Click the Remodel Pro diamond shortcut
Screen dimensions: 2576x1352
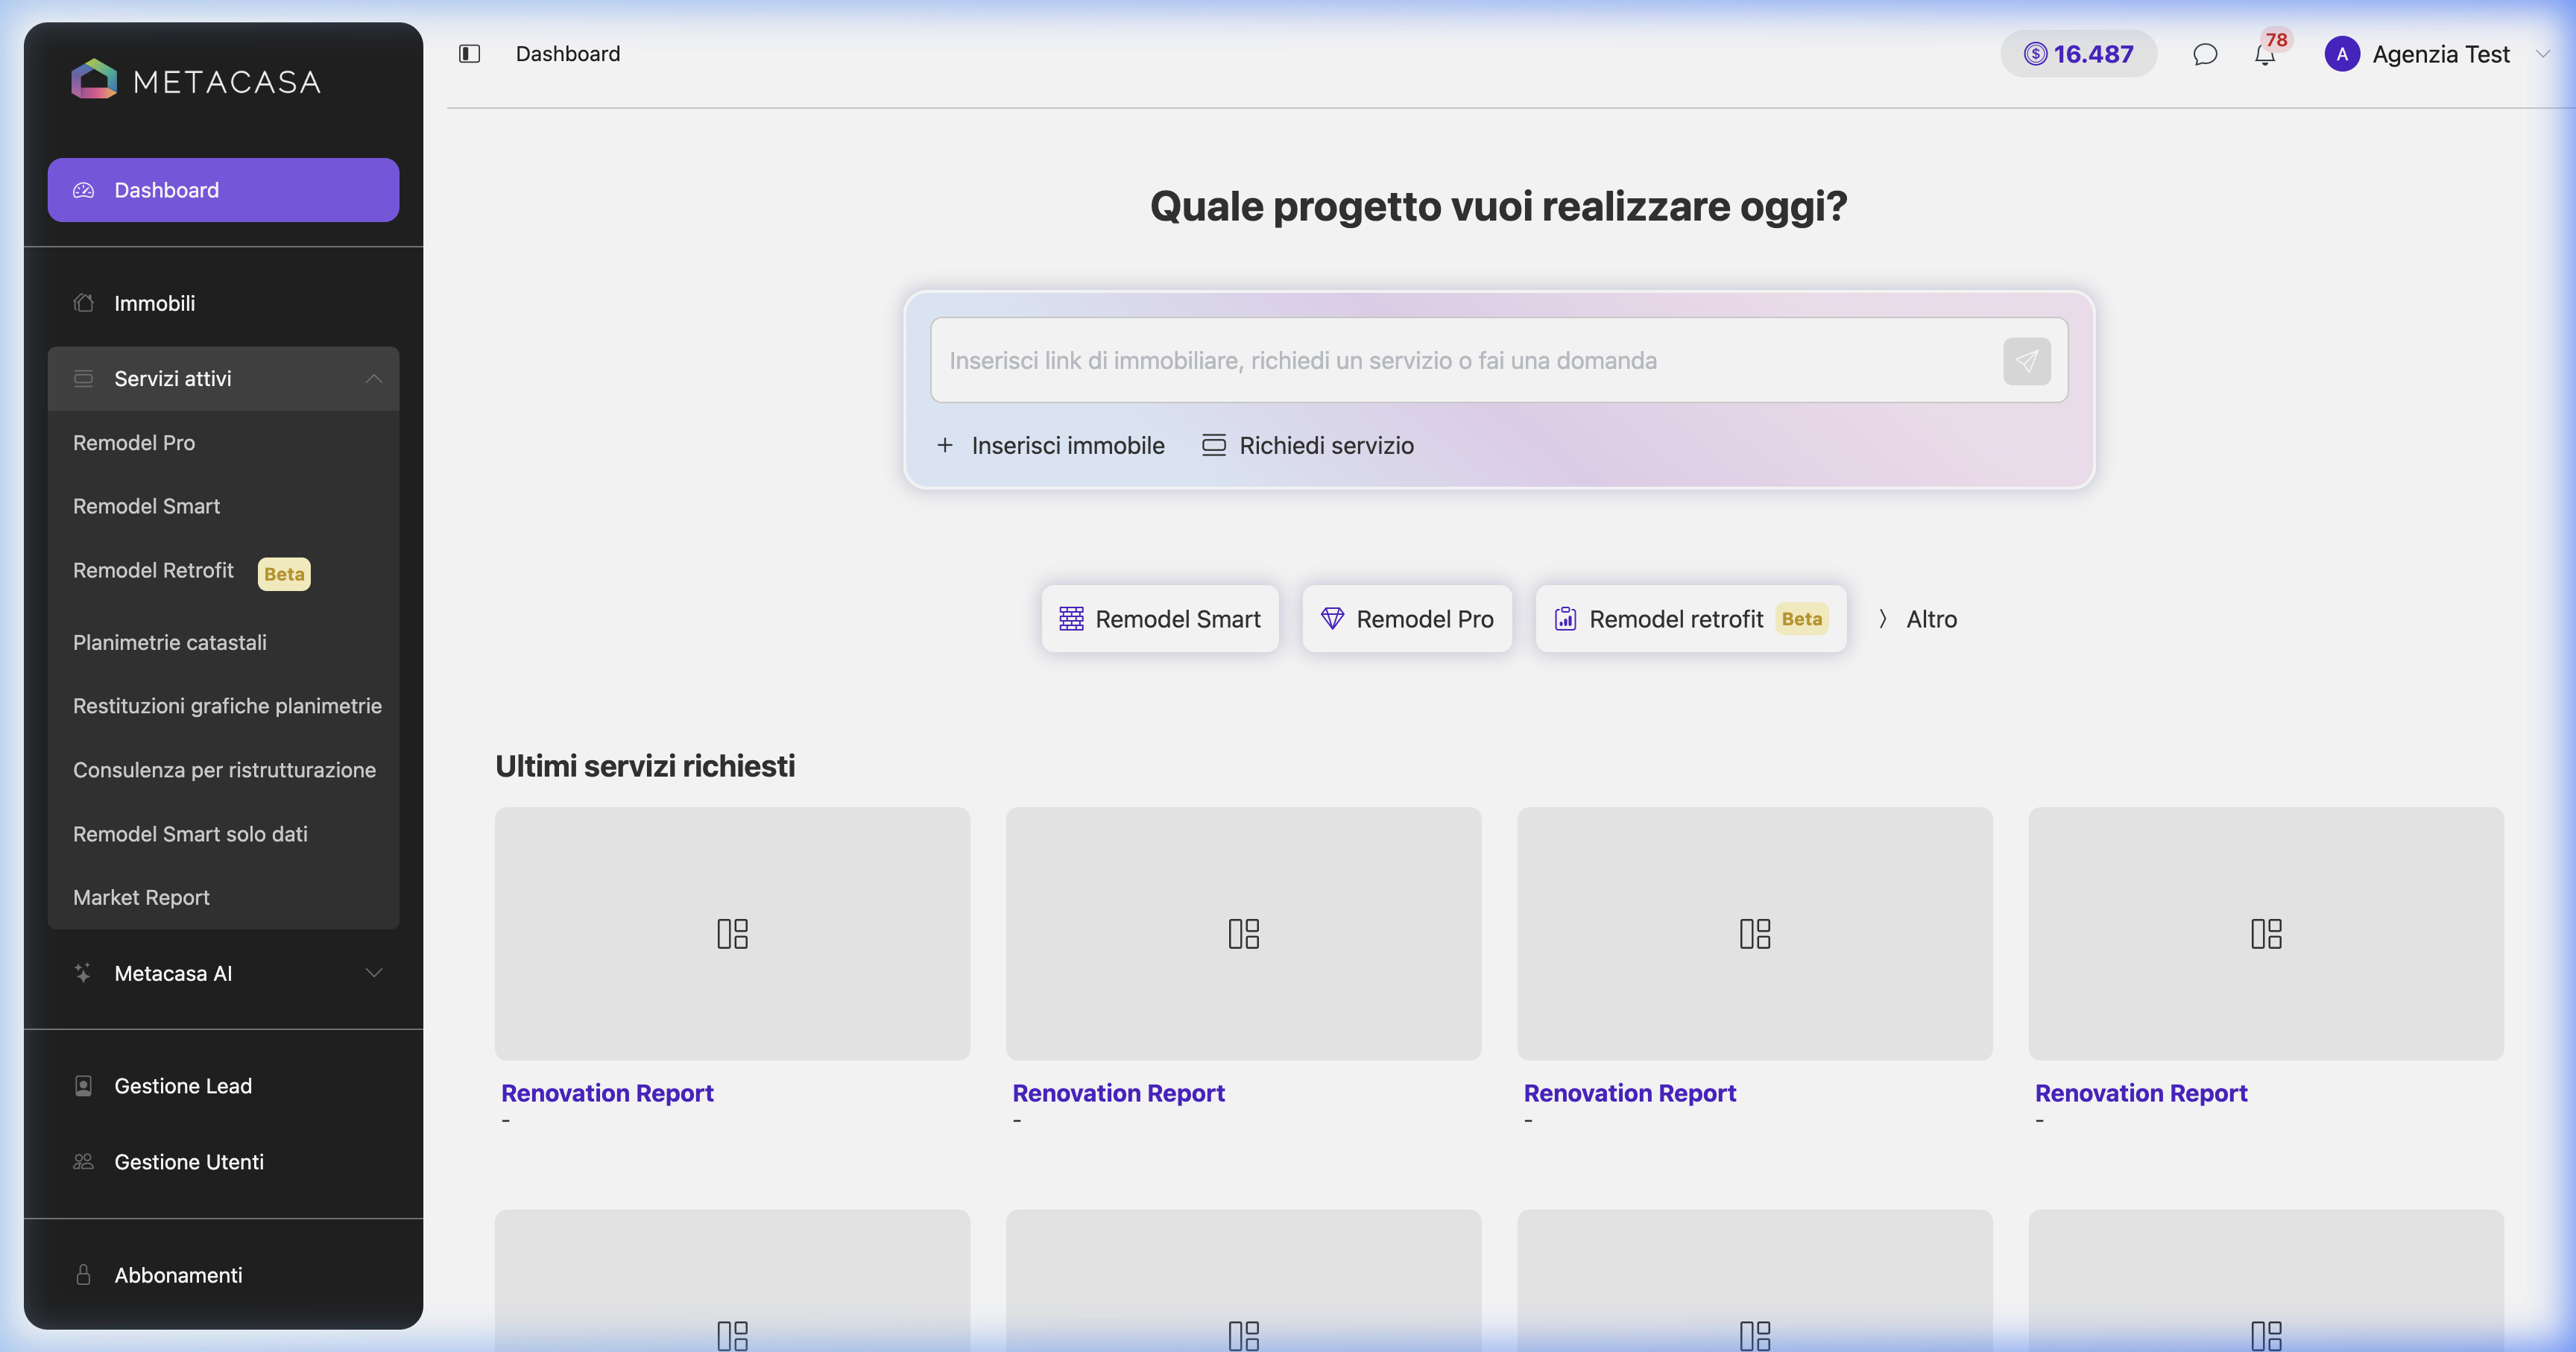click(1407, 619)
